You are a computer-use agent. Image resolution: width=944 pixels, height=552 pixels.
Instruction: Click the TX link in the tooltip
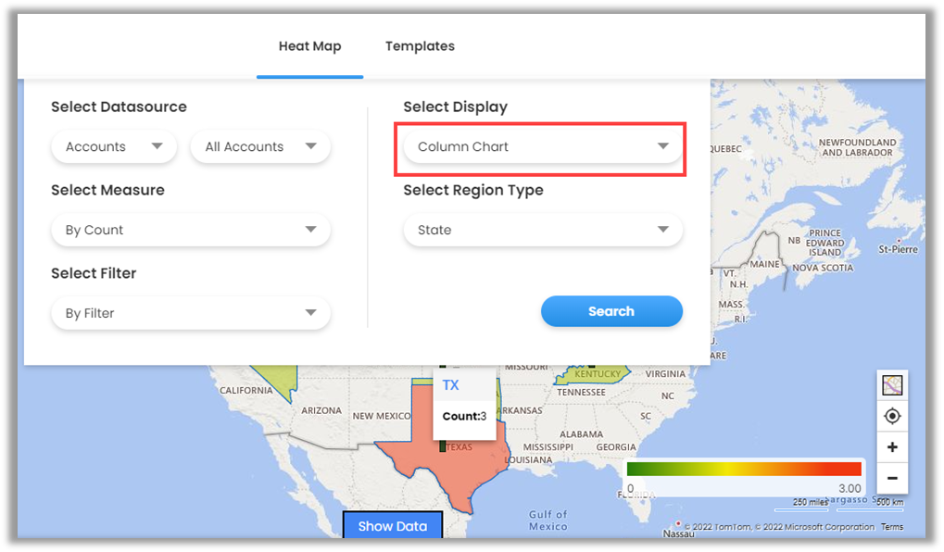[x=450, y=385]
